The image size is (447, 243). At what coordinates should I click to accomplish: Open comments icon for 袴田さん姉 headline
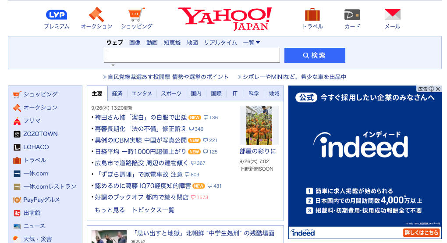206,118
